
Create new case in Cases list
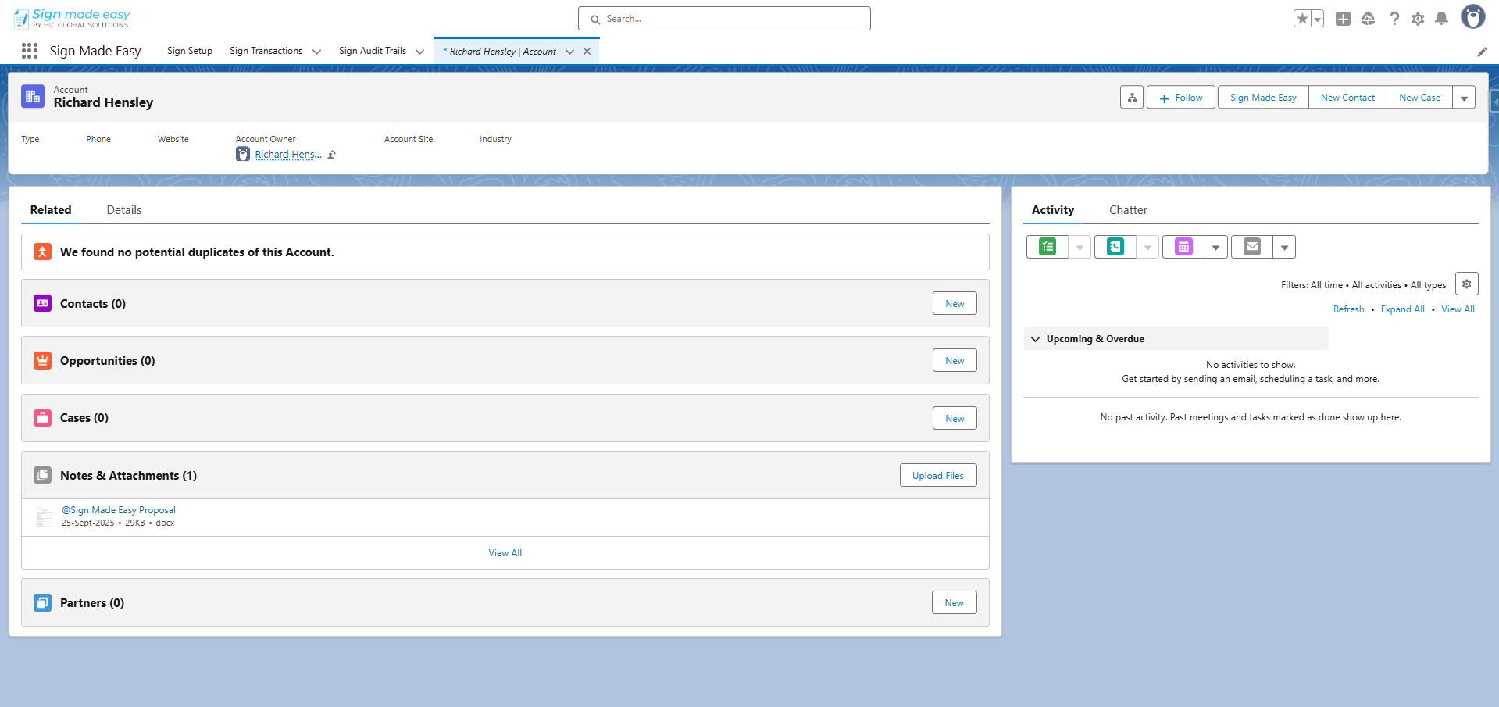pos(955,419)
